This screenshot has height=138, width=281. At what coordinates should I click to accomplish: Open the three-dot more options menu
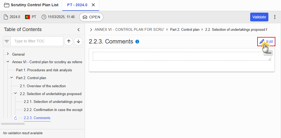(x=275, y=17)
